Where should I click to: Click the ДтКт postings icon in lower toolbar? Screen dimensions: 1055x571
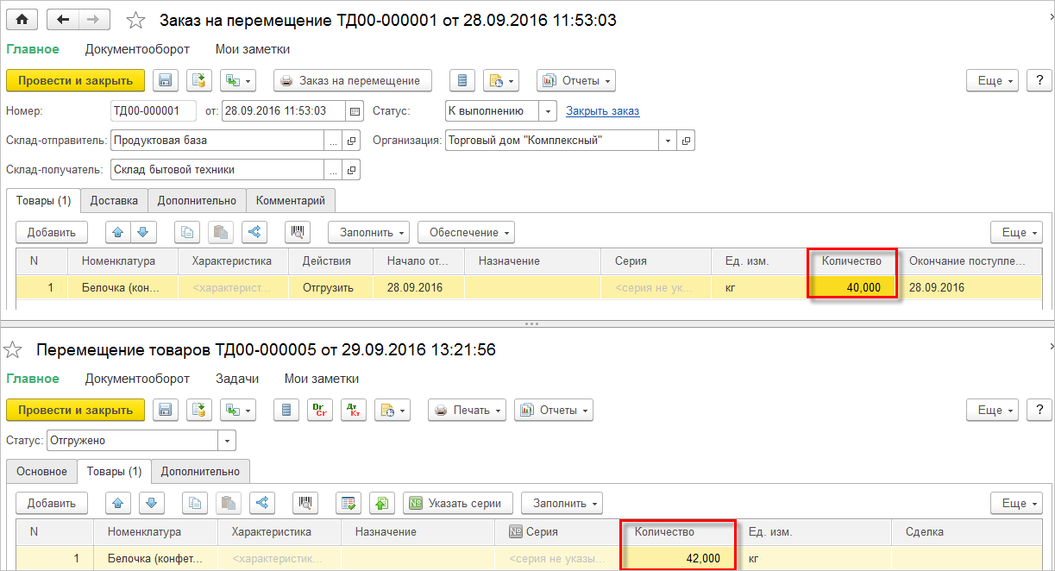point(351,410)
